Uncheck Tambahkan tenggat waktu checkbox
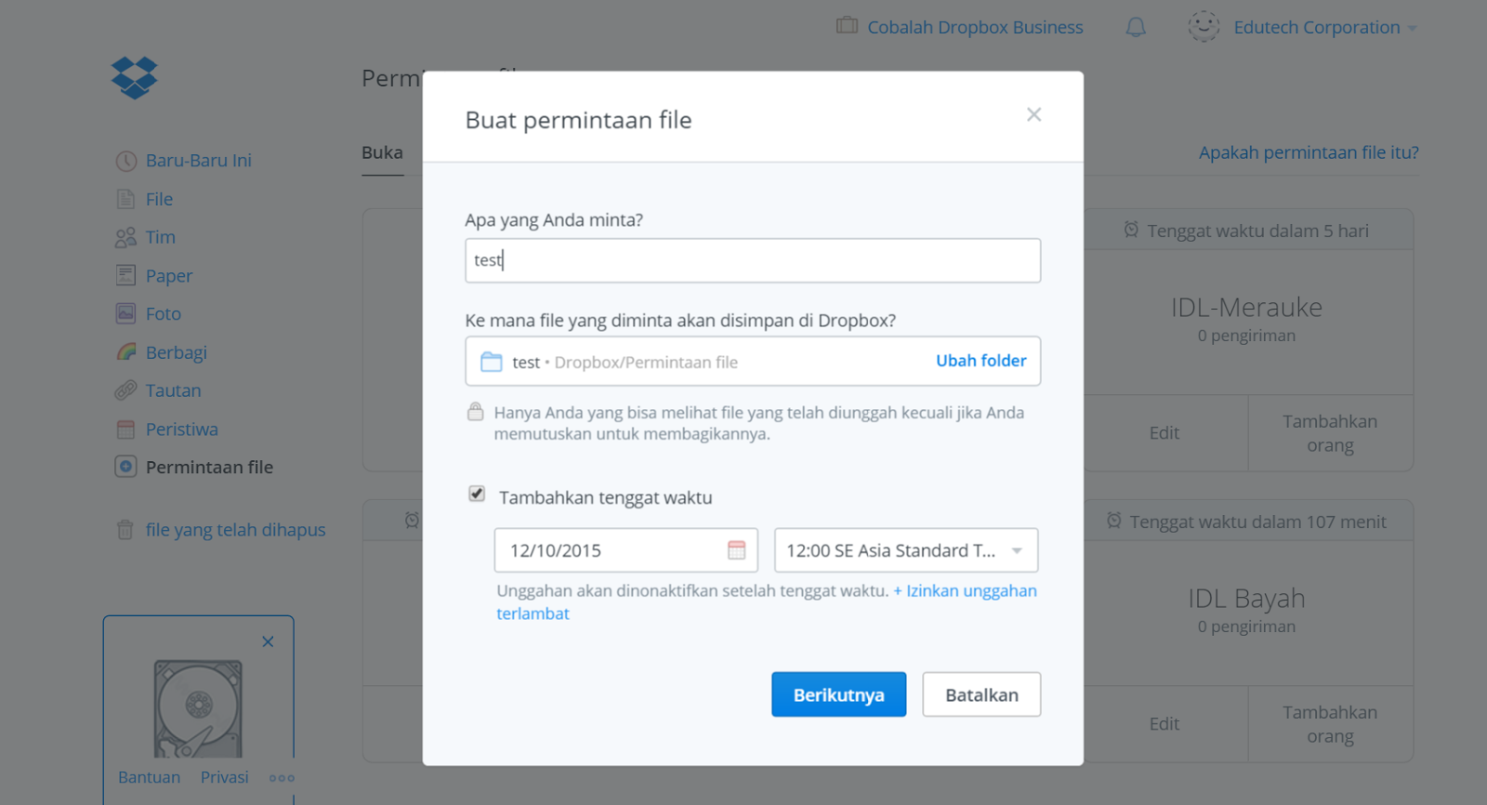This screenshot has width=1487, height=805. 477,495
